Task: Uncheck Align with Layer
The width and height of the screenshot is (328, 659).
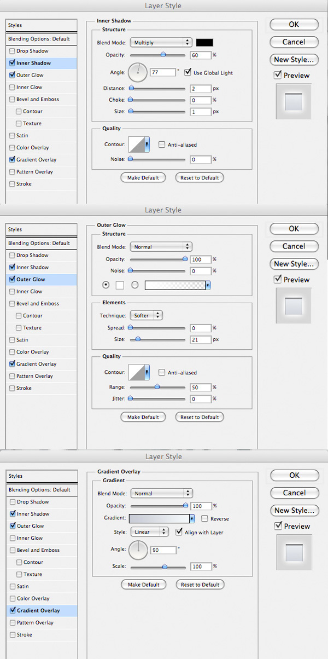Action: click(179, 532)
